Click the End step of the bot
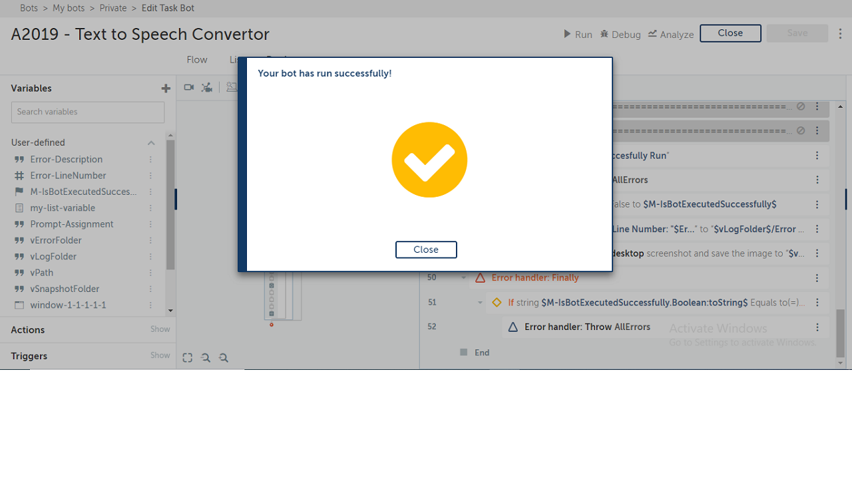This screenshot has width=852, height=479. coord(482,353)
